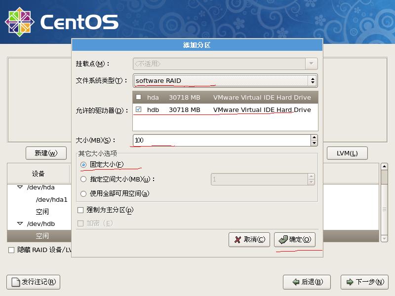Click the green checkmark icon on the 确定 button
395x296 pixels.
pyautogui.click(x=283, y=239)
